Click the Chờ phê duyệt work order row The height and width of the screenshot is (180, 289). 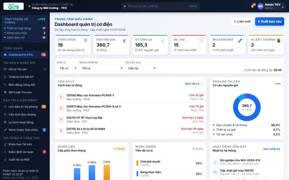[x=169, y=163]
